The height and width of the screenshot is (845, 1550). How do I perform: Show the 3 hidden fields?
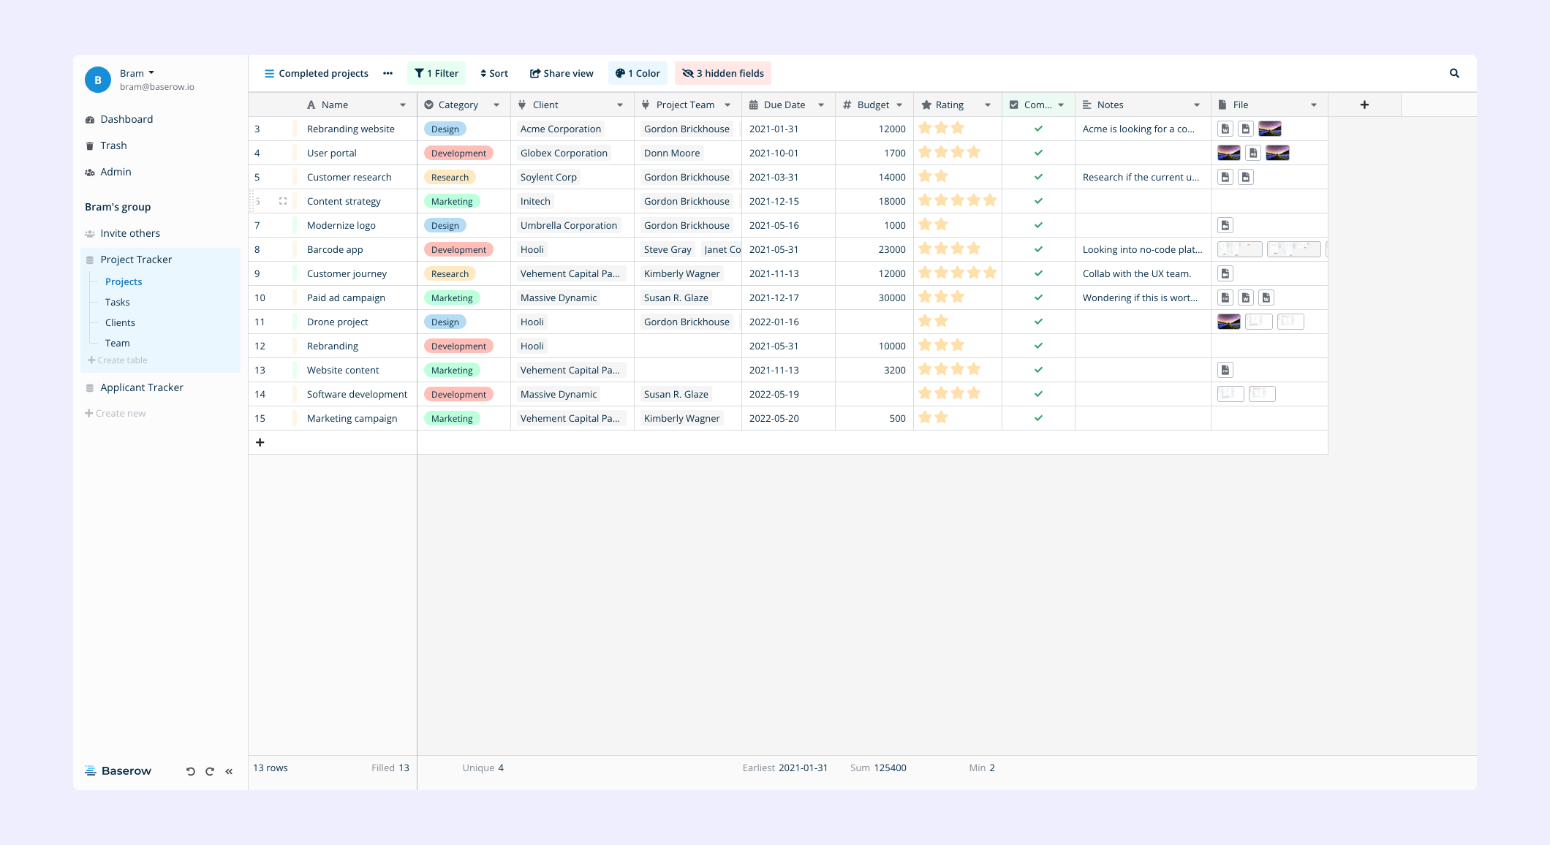723,73
